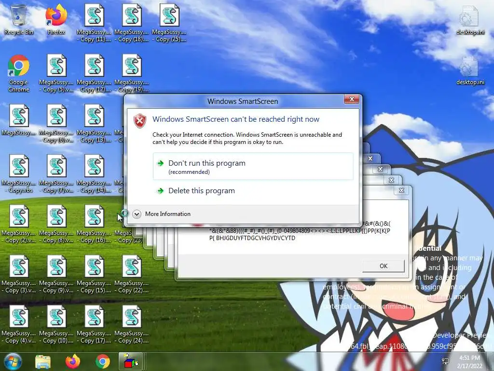The image size is (494, 371).
Task: Select the Google Chrome desktop shortcut
Action: (19, 73)
